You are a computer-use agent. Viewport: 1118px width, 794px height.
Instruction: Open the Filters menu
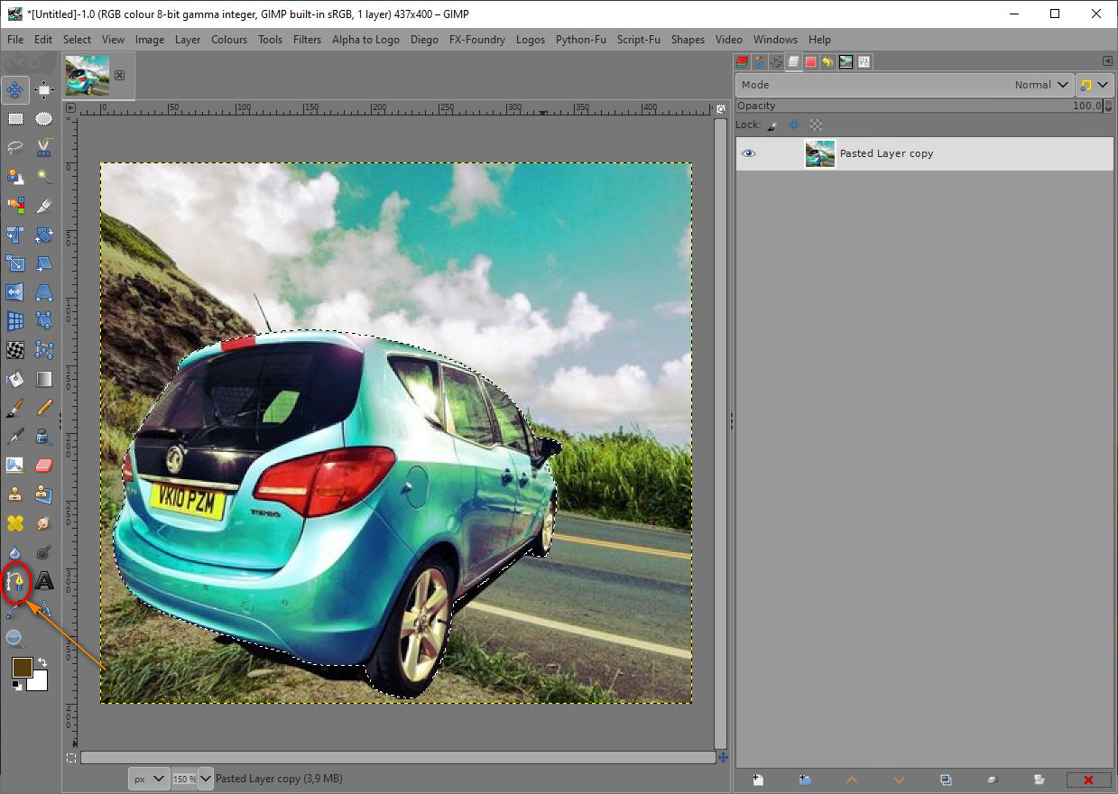[x=307, y=40]
